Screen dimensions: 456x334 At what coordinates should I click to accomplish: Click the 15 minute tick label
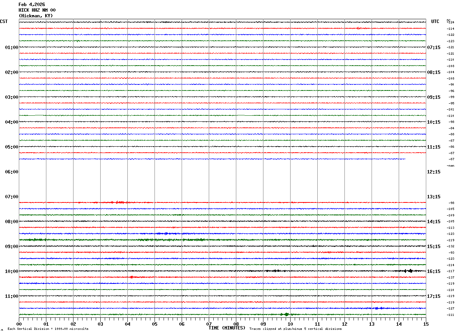(x=425, y=324)
